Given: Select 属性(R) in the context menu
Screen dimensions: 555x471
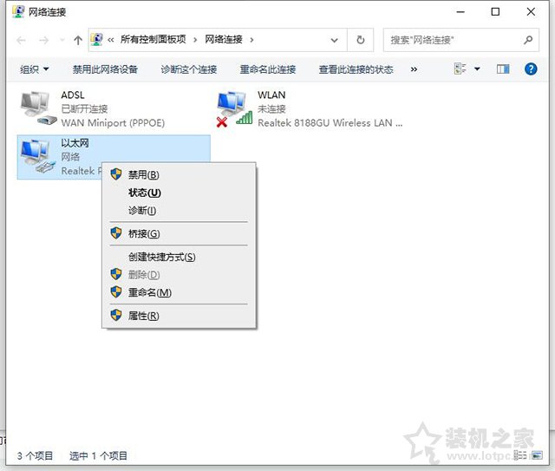Looking at the screenshot, I should tap(143, 316).
